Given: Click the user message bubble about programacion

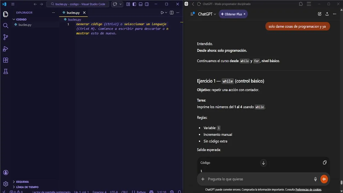Looking at the screenshot, I should pos(297,26).
